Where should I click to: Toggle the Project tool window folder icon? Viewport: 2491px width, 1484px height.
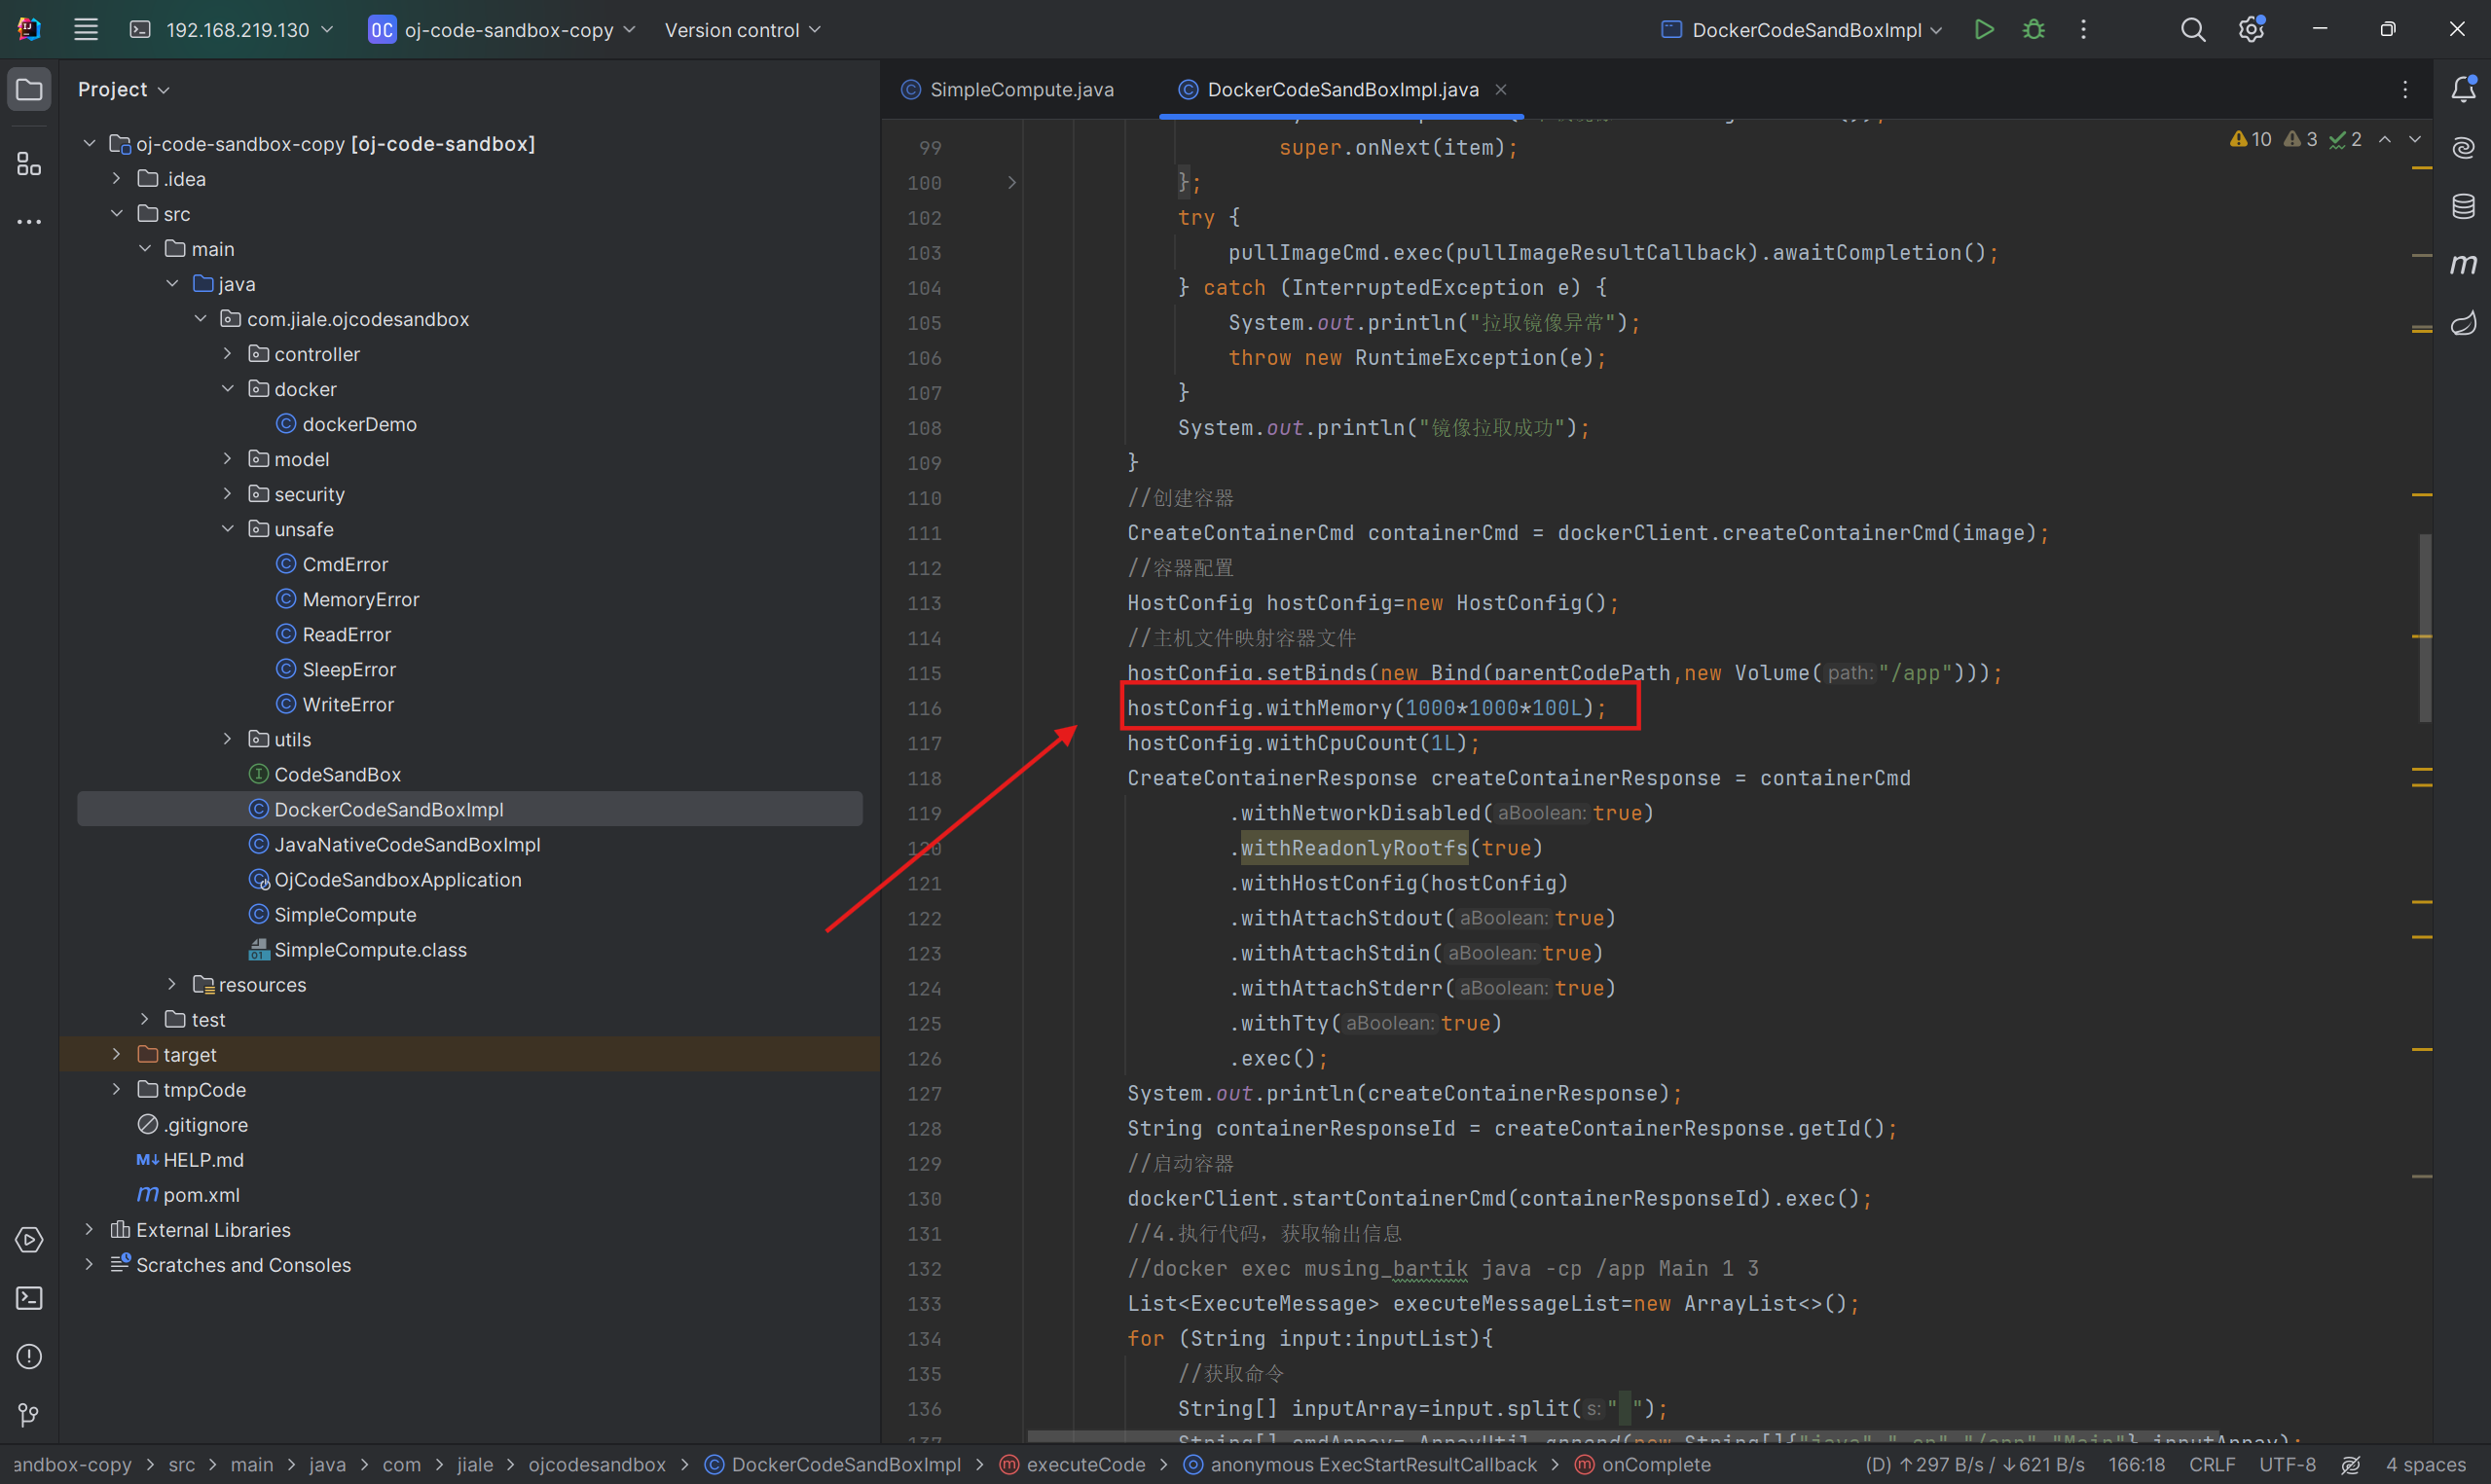click(x=29, y=90)
